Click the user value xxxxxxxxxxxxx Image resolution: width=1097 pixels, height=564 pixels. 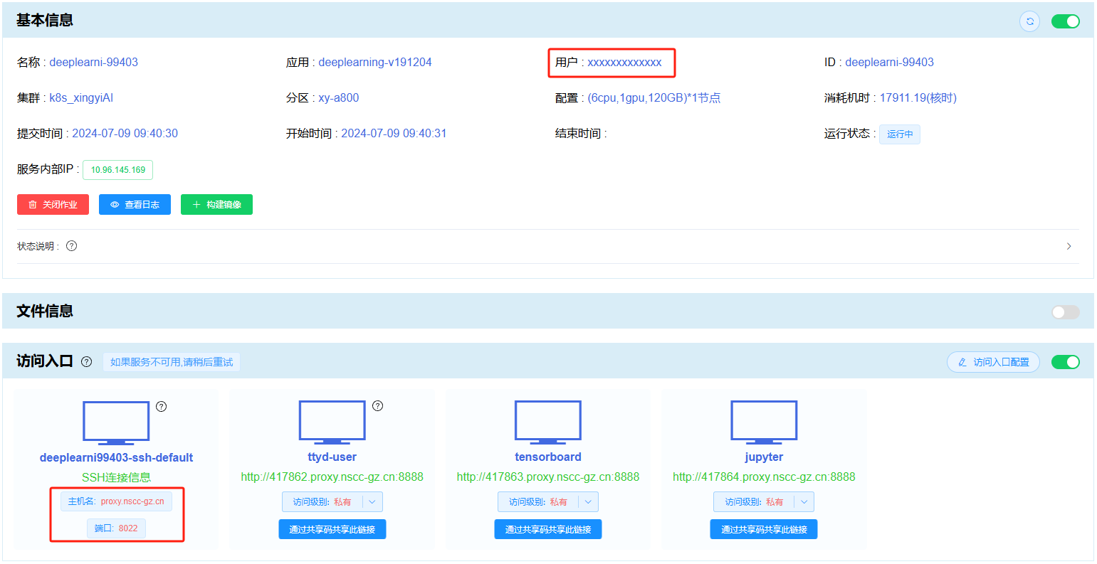point(625,63)
